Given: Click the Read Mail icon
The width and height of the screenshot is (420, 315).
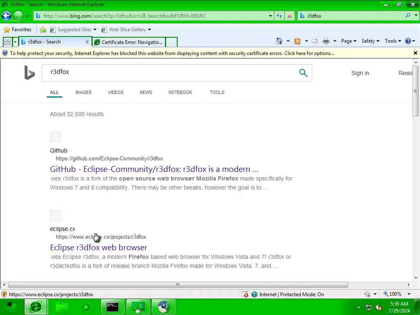Looking at the screenshot, I should pyautogui.click(x=315, y=41).
